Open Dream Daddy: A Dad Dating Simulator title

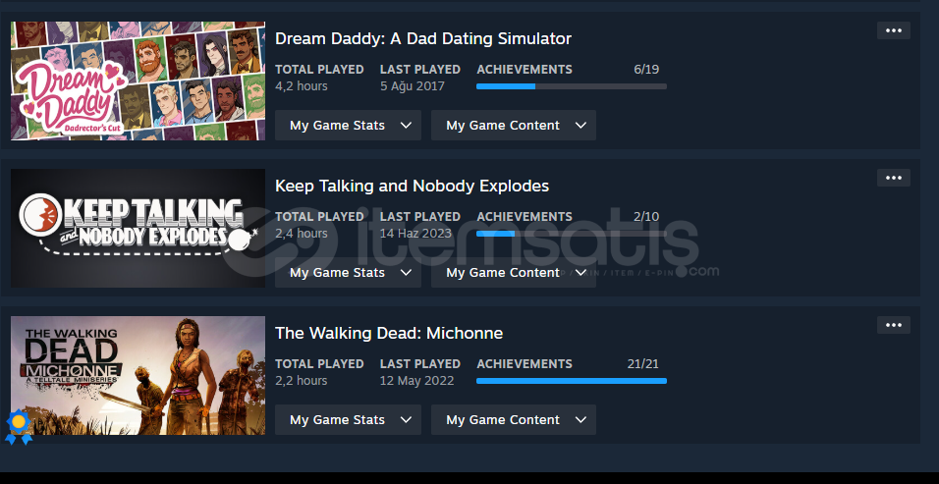(x=422, y=39)
